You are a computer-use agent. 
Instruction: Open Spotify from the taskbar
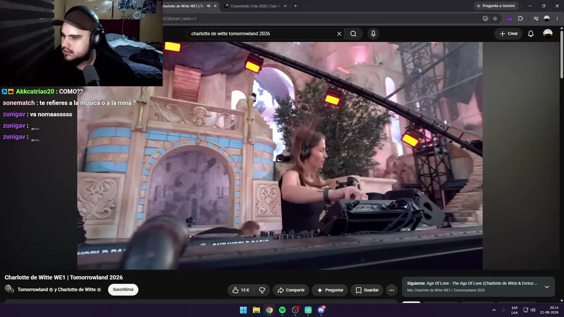point(282,310)
